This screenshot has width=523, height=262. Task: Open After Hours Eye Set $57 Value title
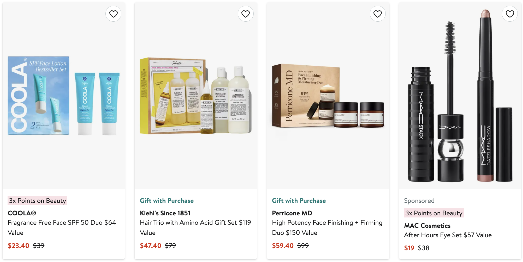click(448, 235)
